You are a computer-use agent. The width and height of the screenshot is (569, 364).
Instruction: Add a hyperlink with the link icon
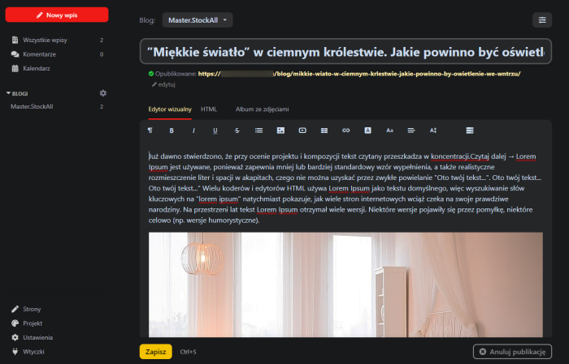tap(345, 130)
